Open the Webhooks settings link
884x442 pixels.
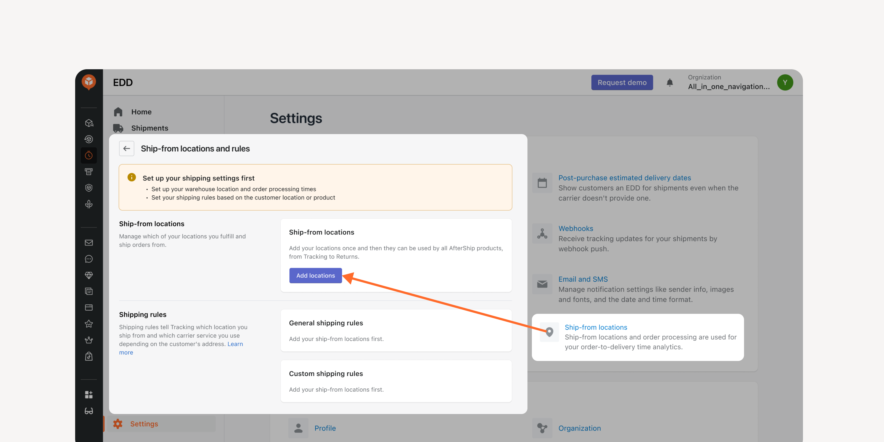575,229
